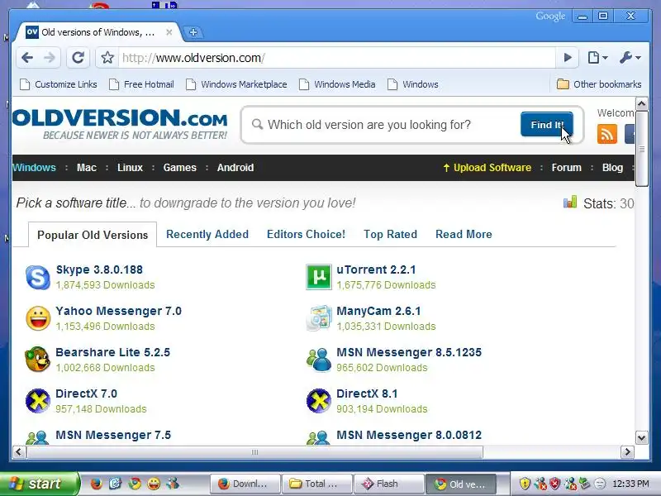661x496 pixels.
Task: Click the Skype logo icon
Action: point(38,277)
